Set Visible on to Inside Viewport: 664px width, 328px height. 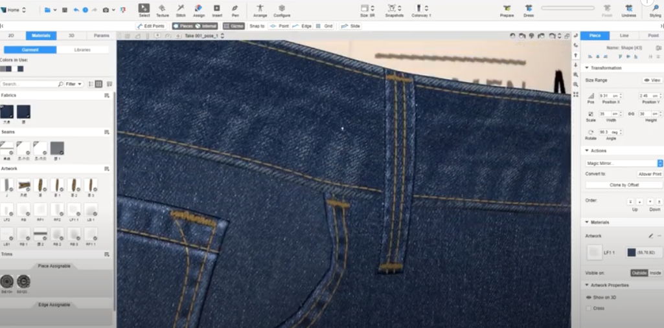coord(655,273)
